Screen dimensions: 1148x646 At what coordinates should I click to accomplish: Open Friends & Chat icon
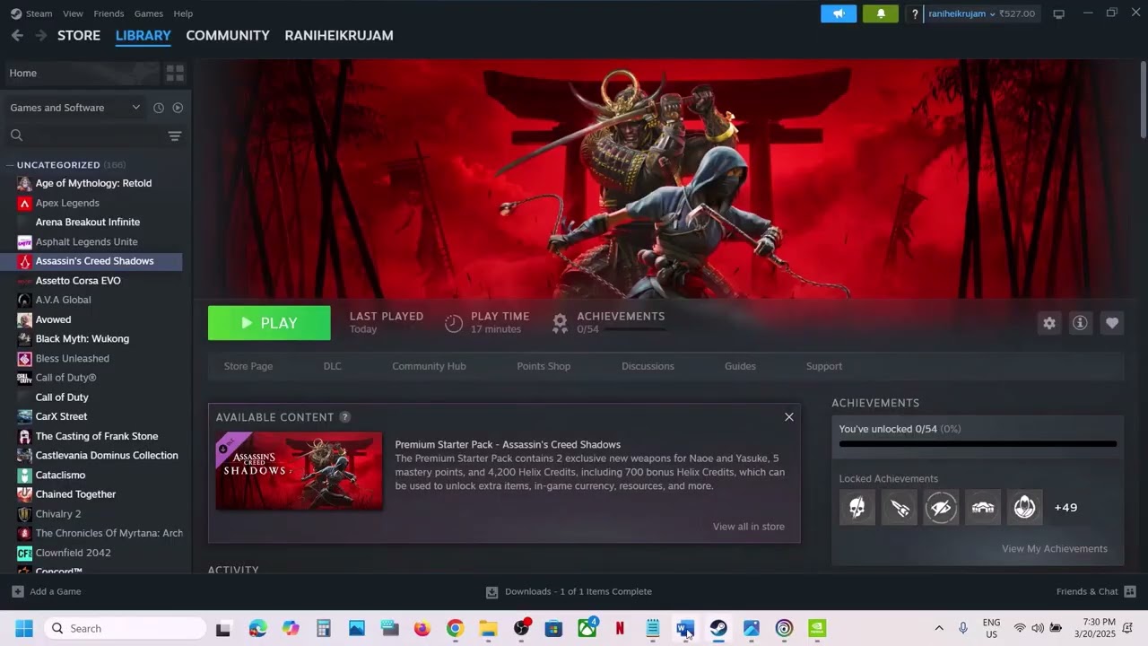pos(1130,591)
